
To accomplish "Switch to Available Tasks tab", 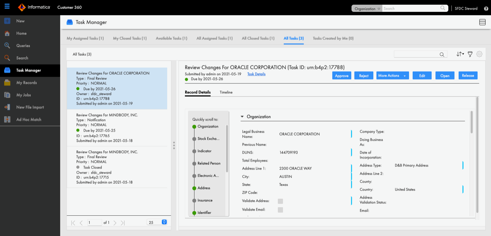I will (x=171, y=38).
